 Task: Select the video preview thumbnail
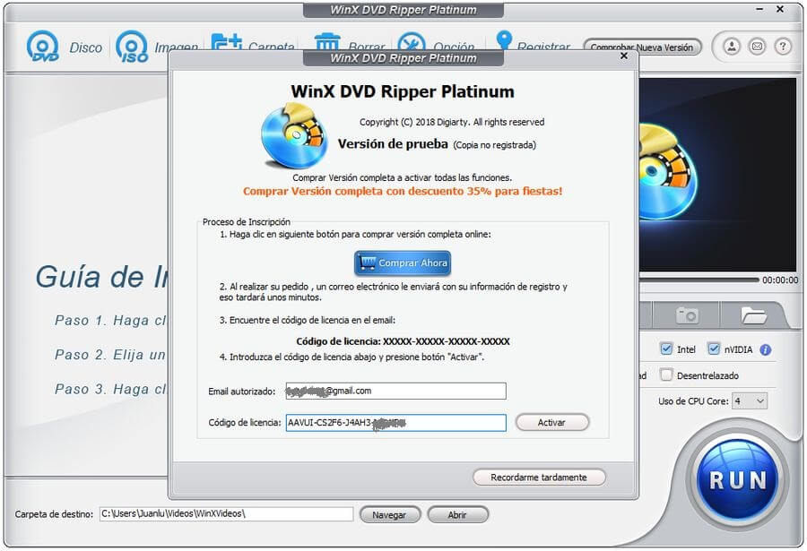point(717,175)
